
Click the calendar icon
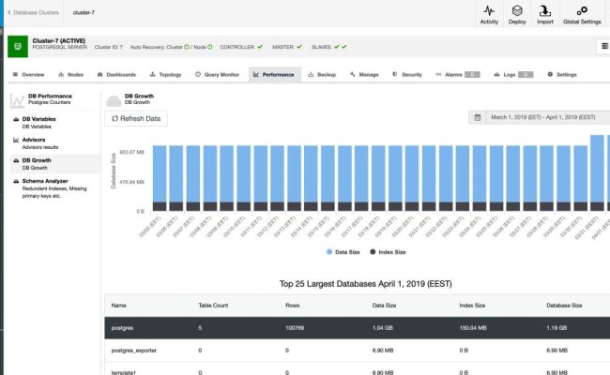(x=478, y=117)
